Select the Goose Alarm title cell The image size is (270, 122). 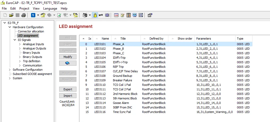point(121,103)
